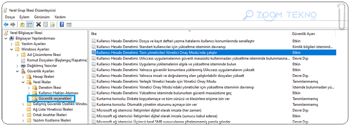350x126 pixels.
Task: Expand the Ortak Anahtar İlkeleri node
Action: 23,115
